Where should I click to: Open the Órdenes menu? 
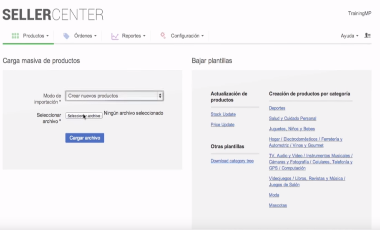tap(85, 36)
